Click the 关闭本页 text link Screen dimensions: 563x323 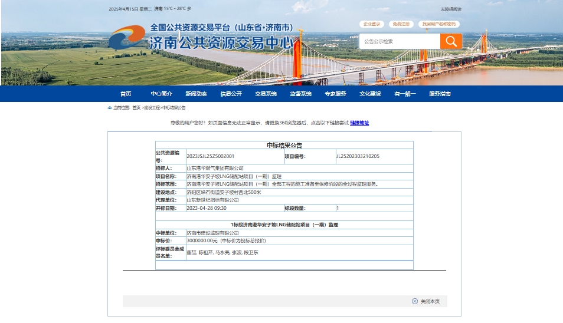pos(430,301)
